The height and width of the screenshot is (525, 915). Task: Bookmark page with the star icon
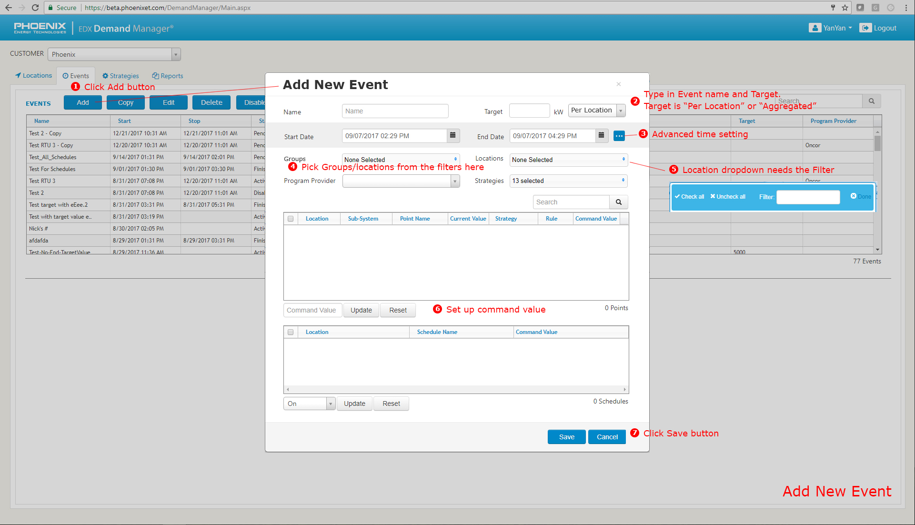(845, 8)
